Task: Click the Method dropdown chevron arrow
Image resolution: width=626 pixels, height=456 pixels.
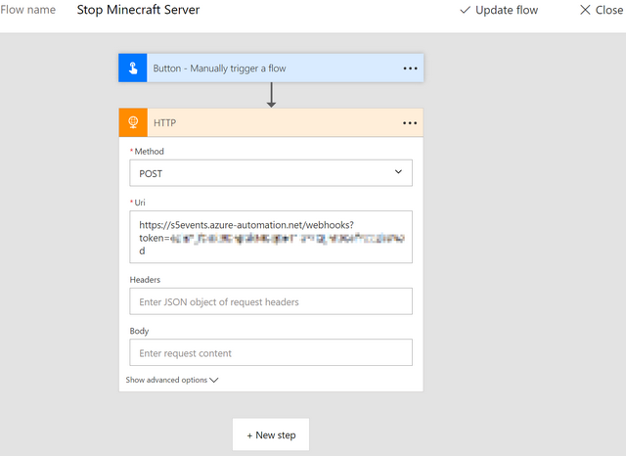Action: (398, 171)
